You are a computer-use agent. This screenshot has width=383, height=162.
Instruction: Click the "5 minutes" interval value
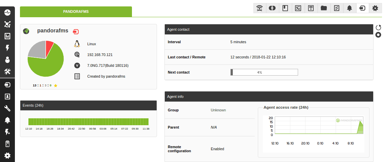pyautogui.click(x=238, y=42)
